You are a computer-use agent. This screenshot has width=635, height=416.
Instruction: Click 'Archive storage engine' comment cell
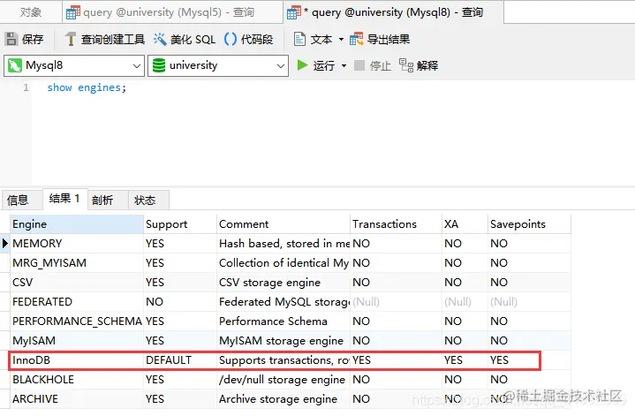283,399
